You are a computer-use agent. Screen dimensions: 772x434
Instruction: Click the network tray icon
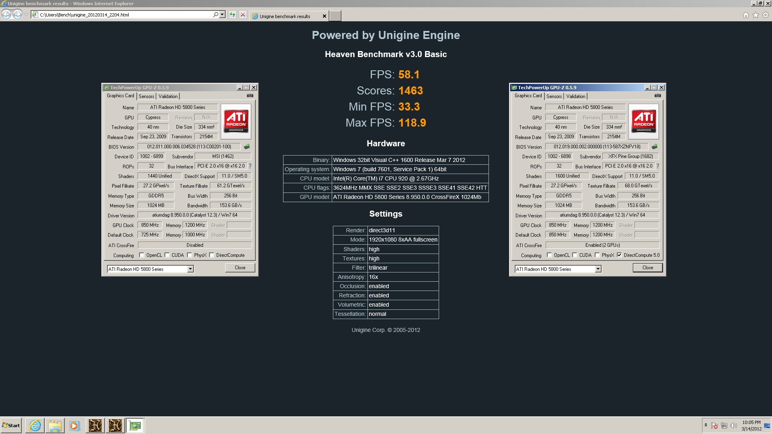click(724, 426)
